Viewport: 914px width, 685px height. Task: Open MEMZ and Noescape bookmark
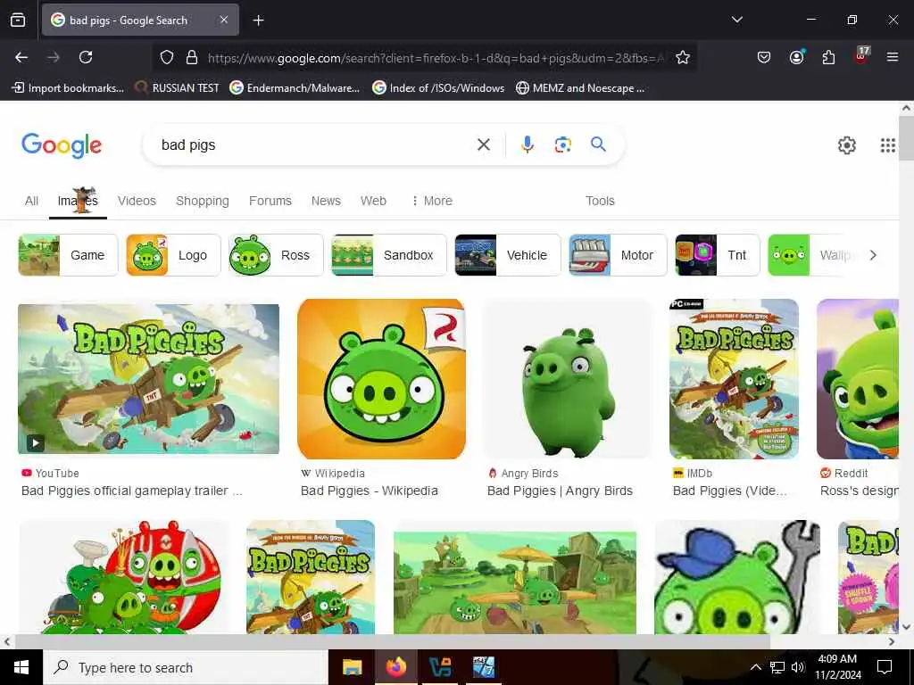click(580, 88)
